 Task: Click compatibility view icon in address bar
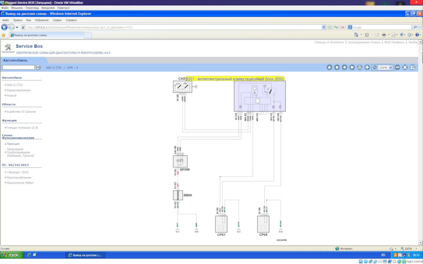(330, 27)
